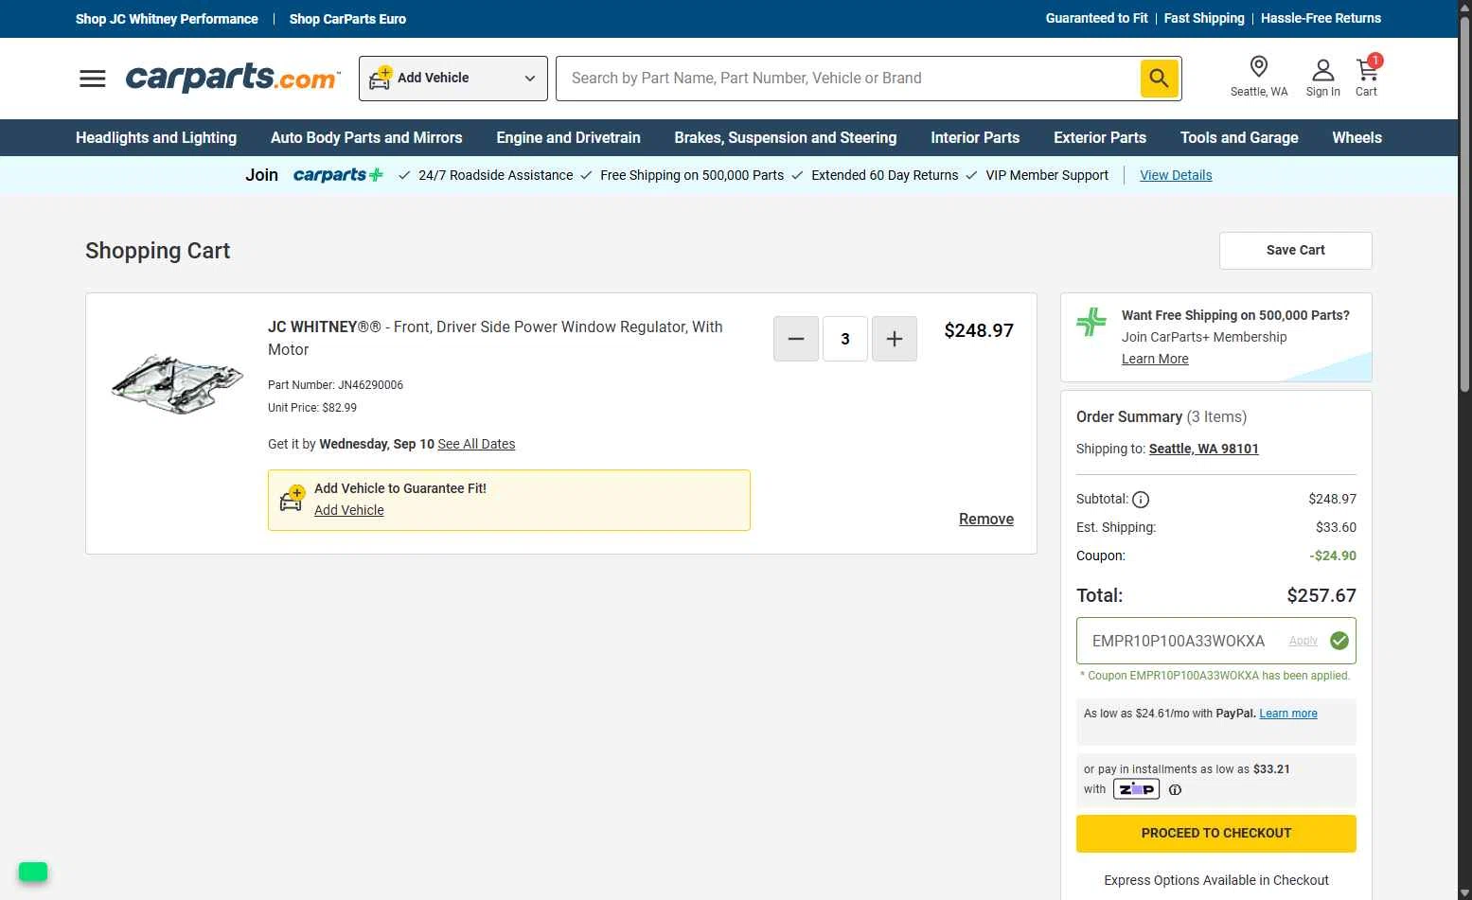The height and width of the screenshot is (900, 1472).
Task: Click PayPal Learn more link
Action: 1288,714
